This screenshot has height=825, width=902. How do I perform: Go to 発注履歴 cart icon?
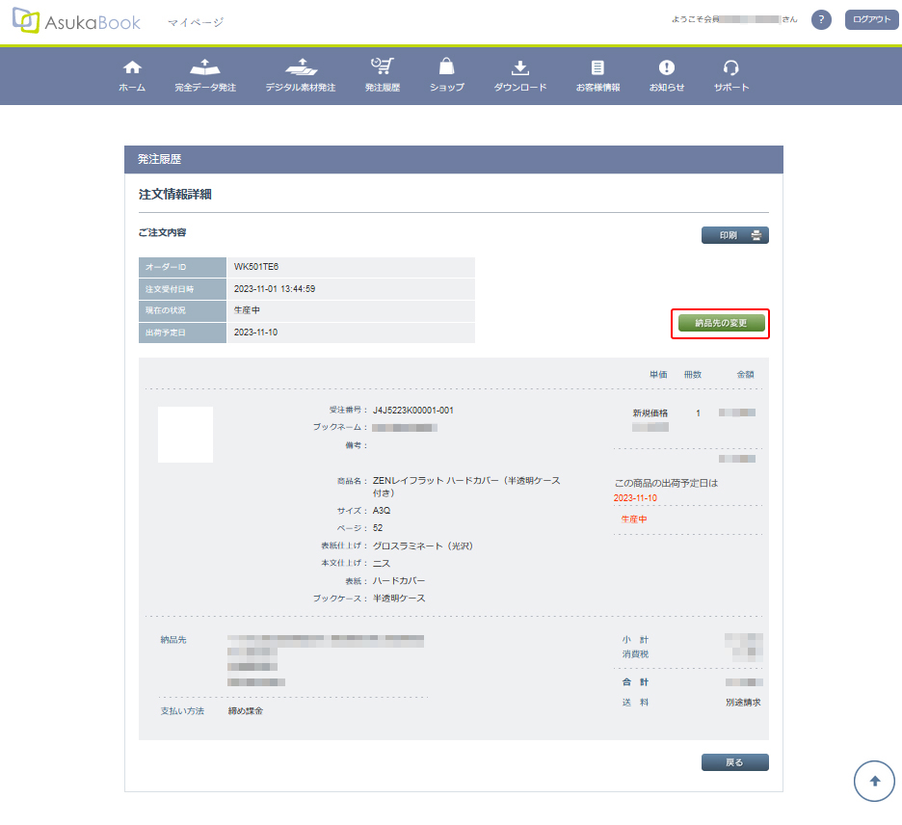click(382, 67)
